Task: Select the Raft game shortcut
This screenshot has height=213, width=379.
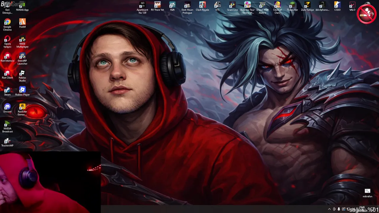Action: coord(172,7)
